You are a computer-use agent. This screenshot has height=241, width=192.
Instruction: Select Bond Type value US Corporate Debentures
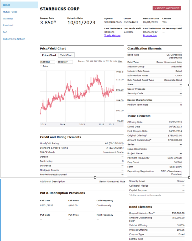tap(174, 56)
